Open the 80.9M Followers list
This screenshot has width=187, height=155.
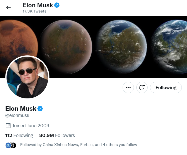point(57,135)
